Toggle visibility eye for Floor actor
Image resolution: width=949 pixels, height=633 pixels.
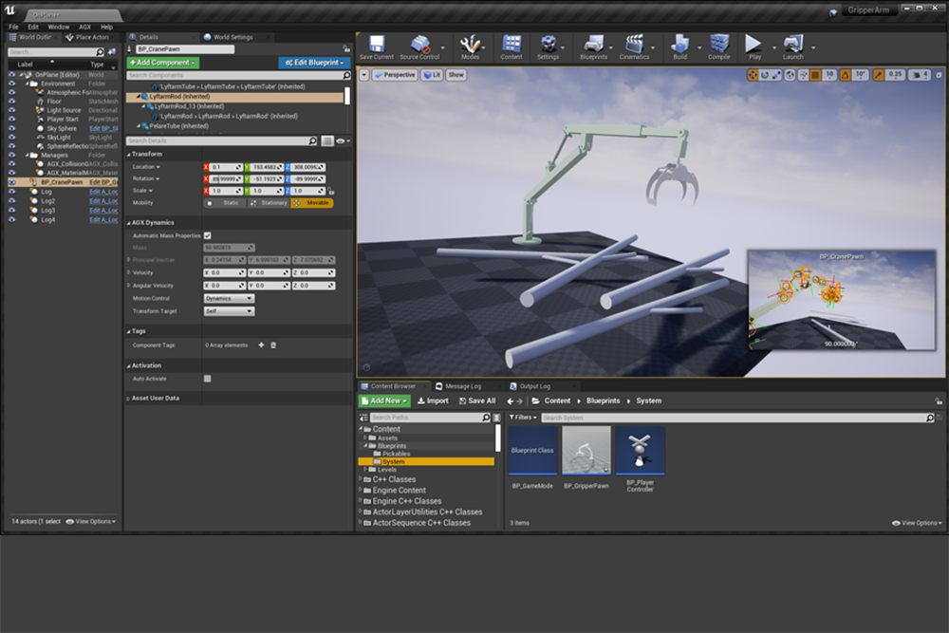(x=11, y=101)
